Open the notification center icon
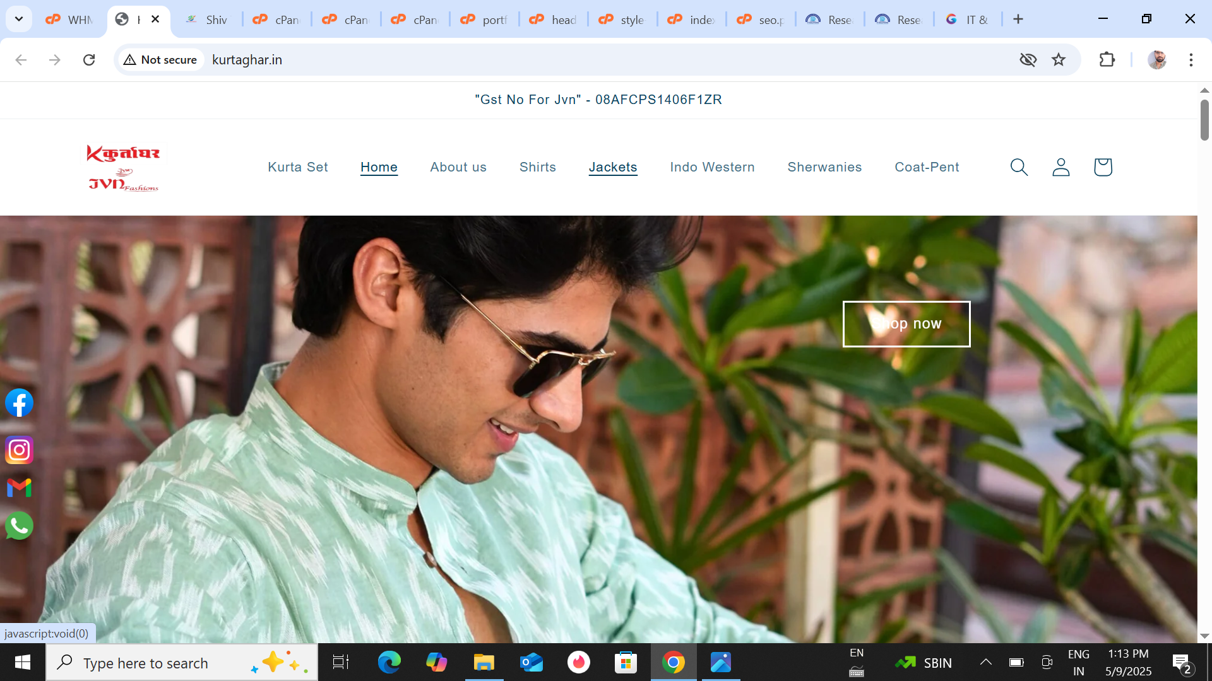 (x=1182, y=663)
